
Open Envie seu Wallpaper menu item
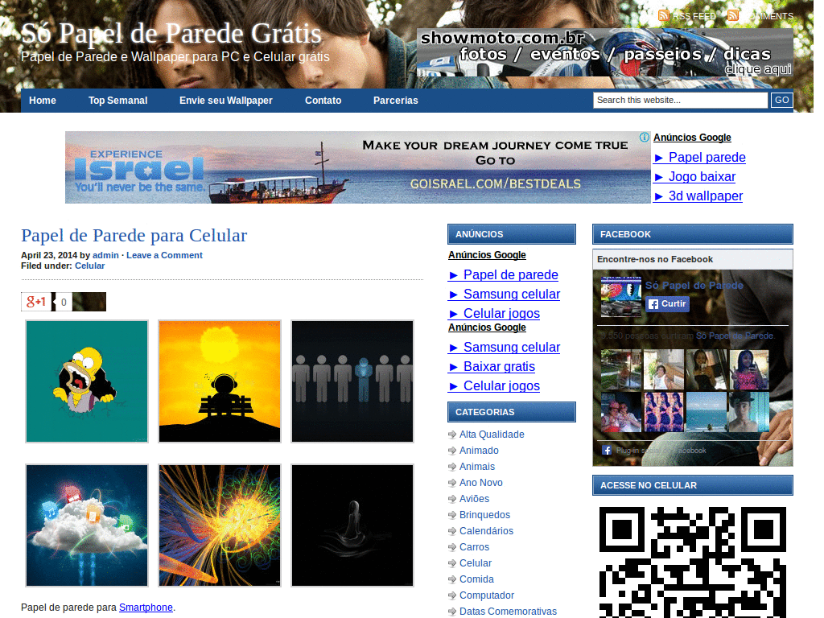click(226, 101)
